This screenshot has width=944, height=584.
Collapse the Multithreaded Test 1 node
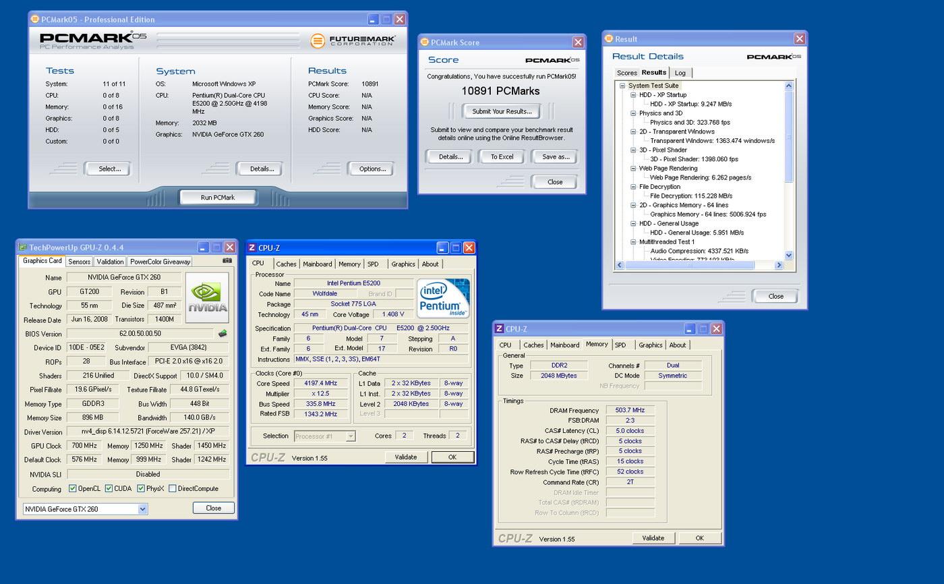[633, 241]
